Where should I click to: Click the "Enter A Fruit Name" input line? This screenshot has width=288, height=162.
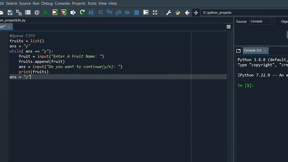(x=61, y=56)
